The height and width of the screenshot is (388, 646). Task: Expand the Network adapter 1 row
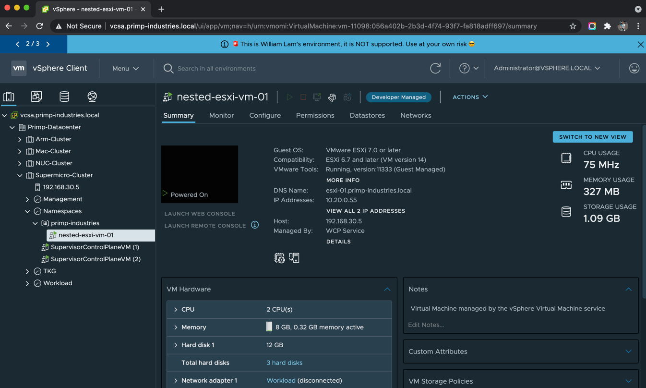[176, 381]
